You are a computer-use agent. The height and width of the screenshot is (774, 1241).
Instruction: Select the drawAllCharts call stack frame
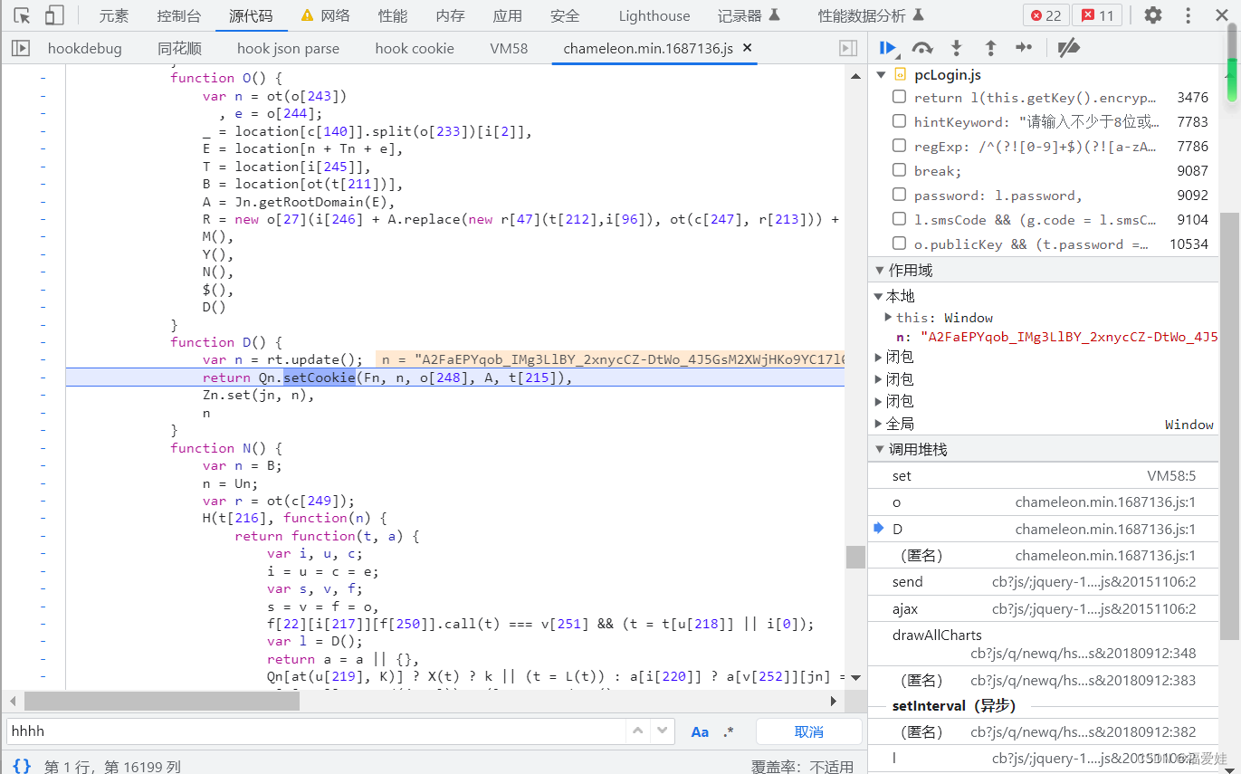[x=1044, y=644]
